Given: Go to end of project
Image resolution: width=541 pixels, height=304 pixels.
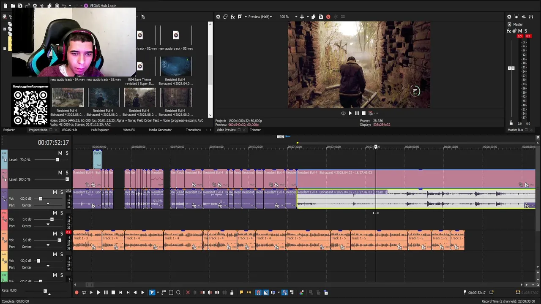Looking at the screenshot, I should 128,292.
